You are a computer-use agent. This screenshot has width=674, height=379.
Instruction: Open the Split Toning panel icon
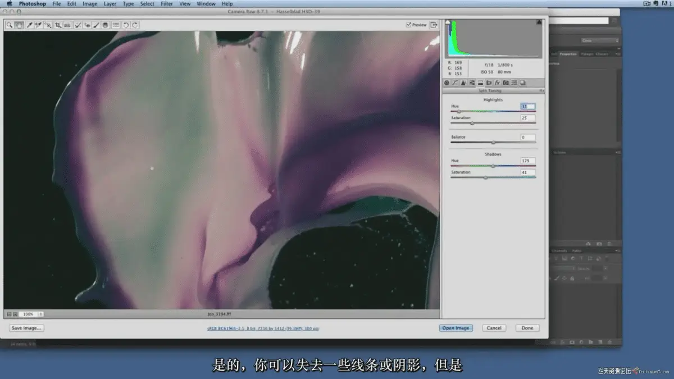pos(480,83)
